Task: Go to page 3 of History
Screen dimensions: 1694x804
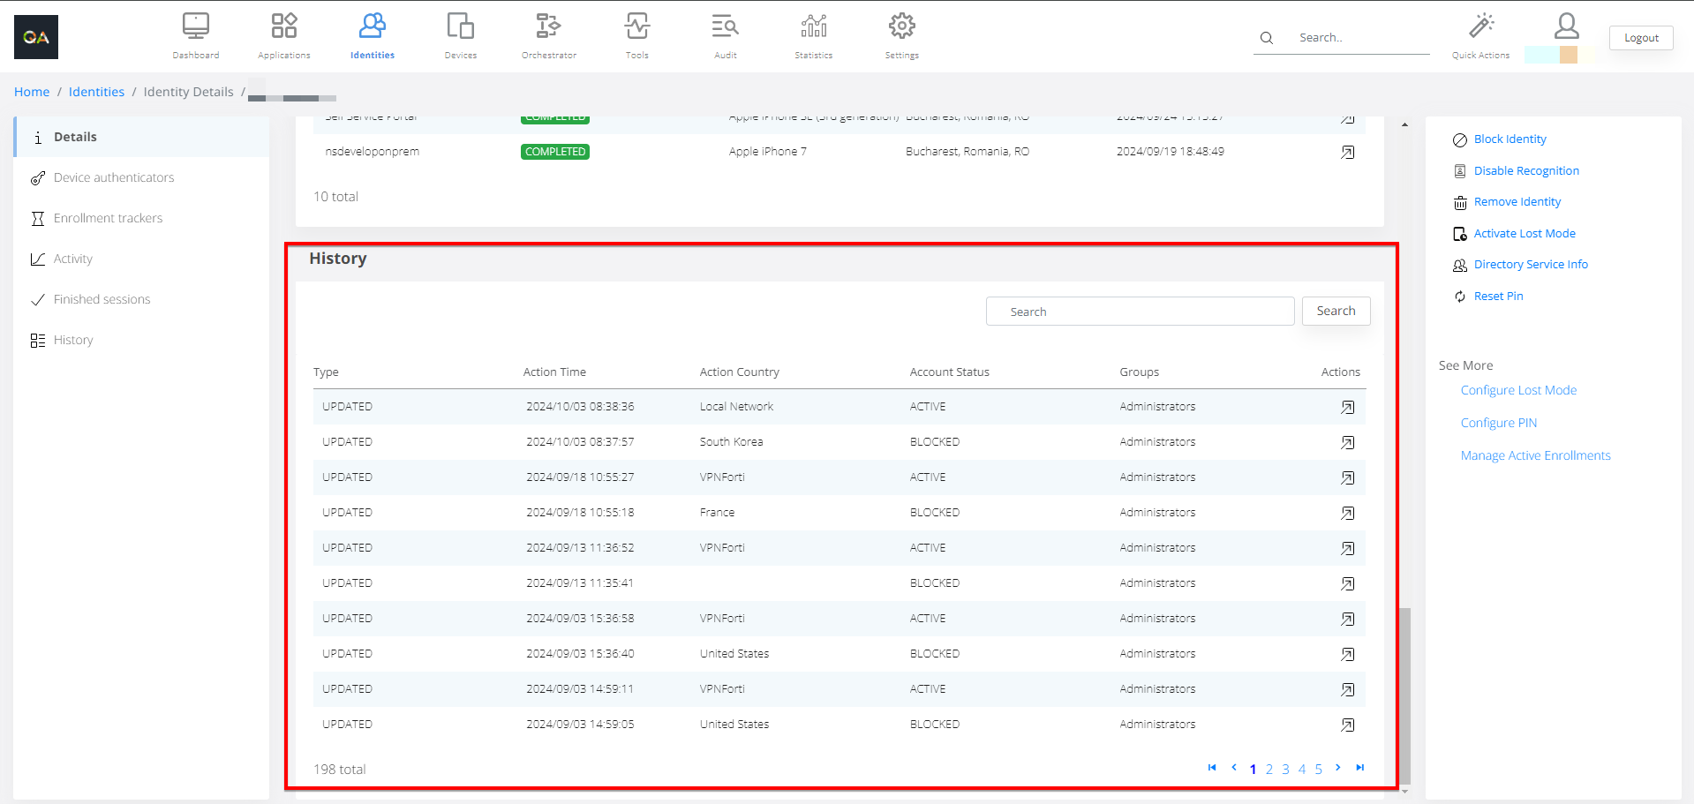Action: tap(1285, 770)
